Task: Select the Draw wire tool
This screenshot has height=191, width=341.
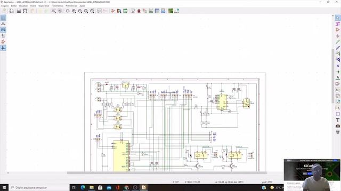Action: click(x=338, y=42)
